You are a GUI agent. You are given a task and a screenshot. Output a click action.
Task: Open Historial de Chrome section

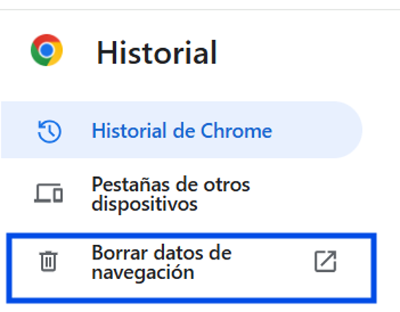point(182,130)
